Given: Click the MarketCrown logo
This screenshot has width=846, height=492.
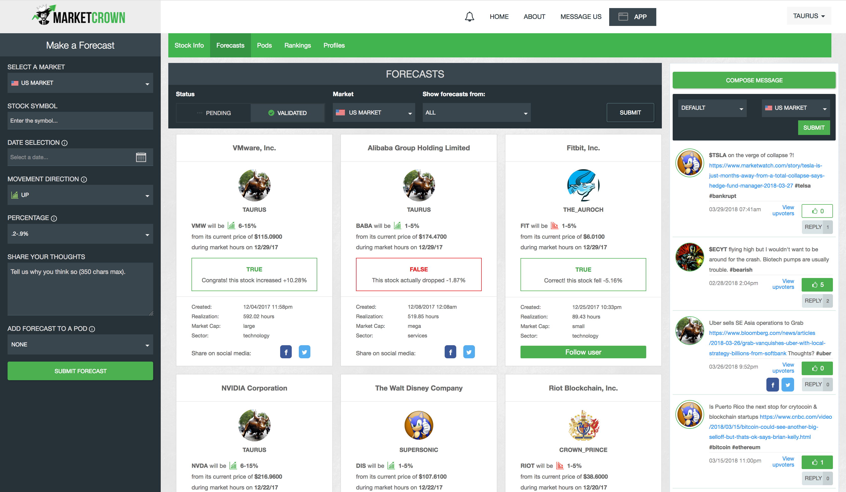Looking at the screenshot, I should (79, 16).
